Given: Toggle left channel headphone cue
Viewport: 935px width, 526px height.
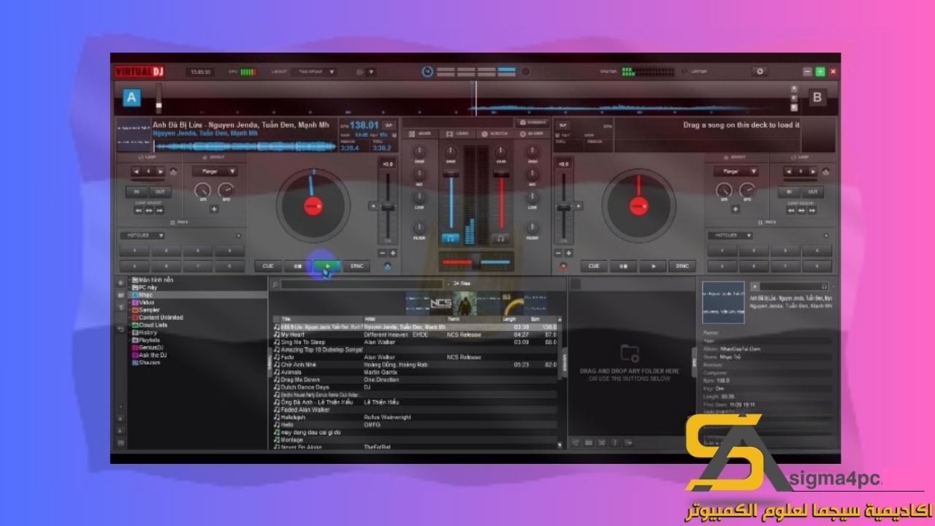Looking at the screenshot, I should [451, 238].
